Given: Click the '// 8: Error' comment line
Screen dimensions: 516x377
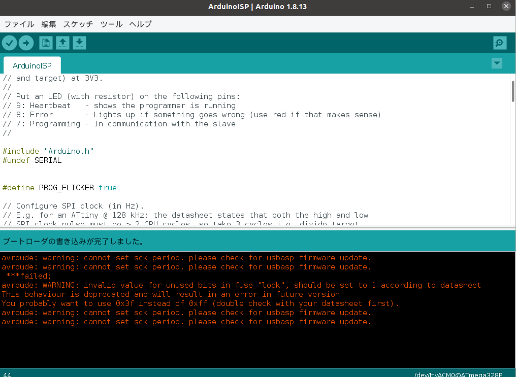Looking at the screenshot, I should tap(191, 115).
